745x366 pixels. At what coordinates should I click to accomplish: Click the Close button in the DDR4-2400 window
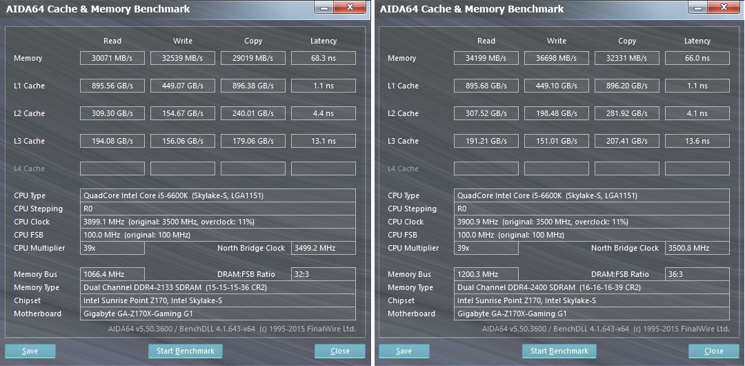[x=714, y=351]
